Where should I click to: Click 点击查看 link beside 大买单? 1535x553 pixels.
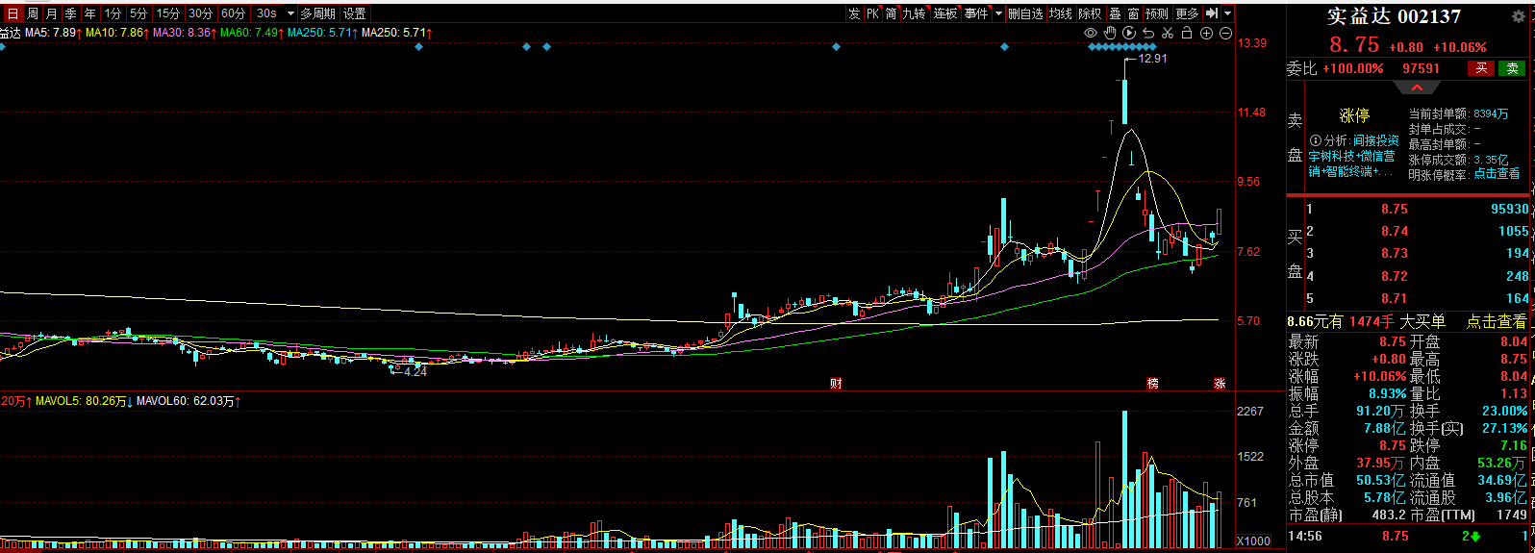pyautogui.click(x=1496, y=321)
